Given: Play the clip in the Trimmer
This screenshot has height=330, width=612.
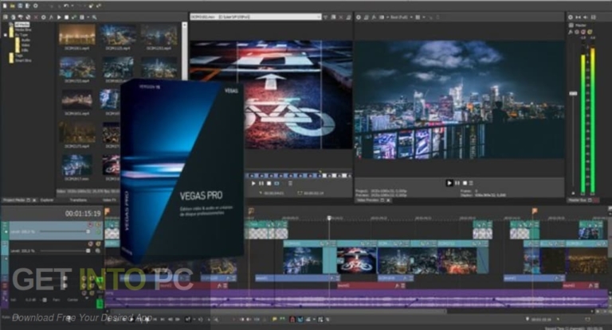Looking at the screenshot, I should click(x=253, y=183).
